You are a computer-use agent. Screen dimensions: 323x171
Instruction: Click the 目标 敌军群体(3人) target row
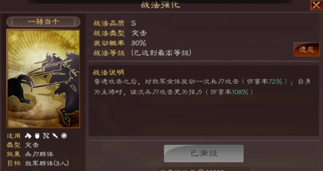coord(38,163)
